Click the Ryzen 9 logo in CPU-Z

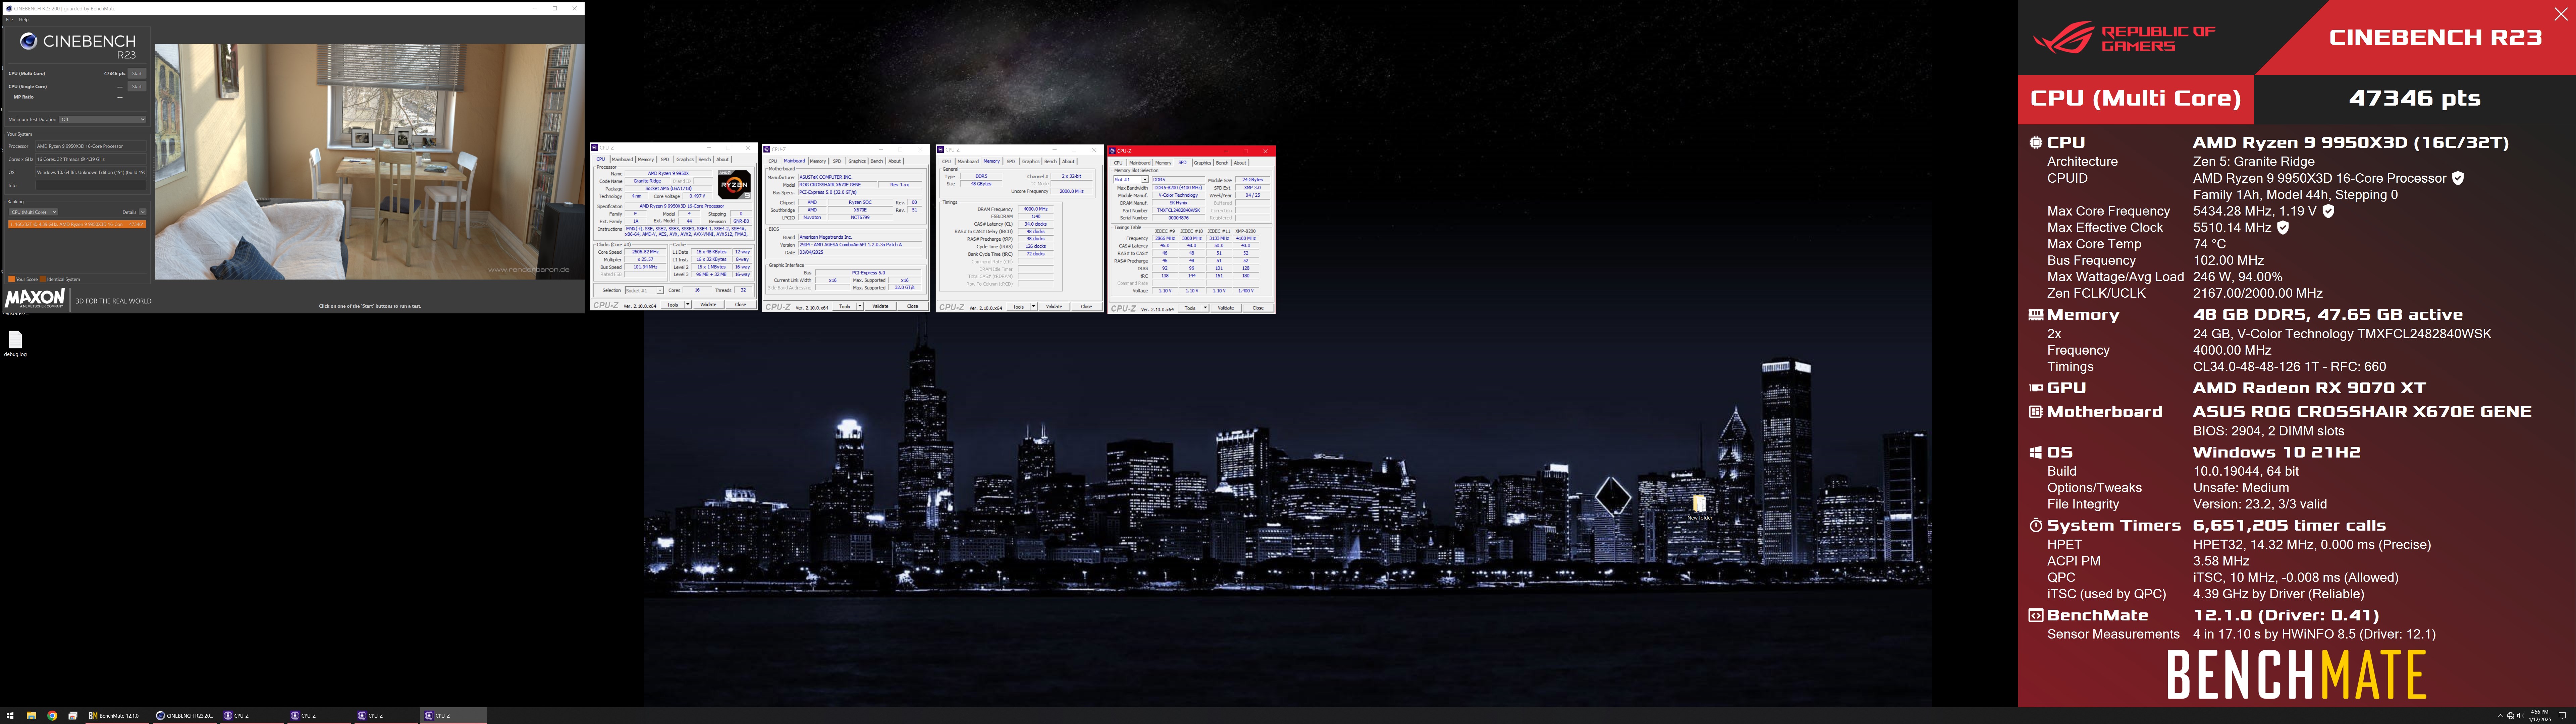734,185
